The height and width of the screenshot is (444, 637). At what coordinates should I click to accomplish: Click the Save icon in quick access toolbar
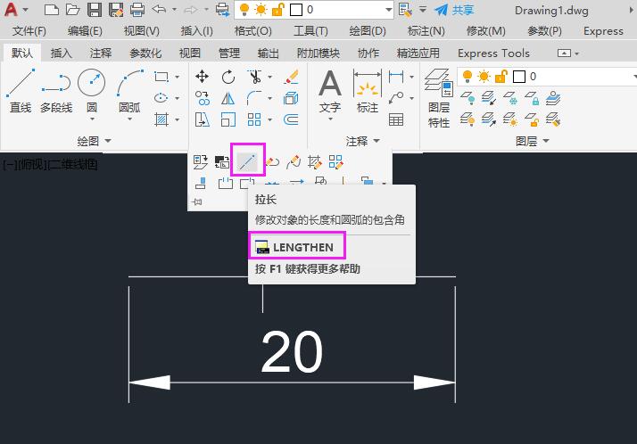point(95,10)
